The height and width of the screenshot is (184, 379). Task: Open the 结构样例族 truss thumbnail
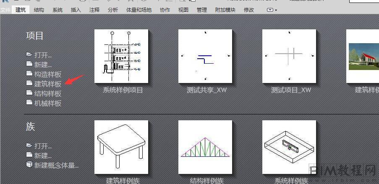pos(205,147)
